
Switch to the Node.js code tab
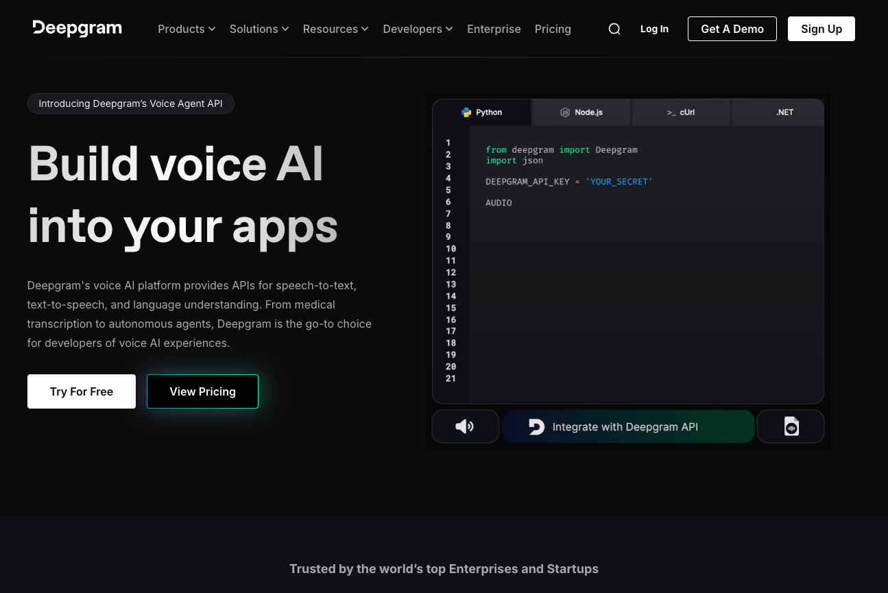pyautogui.click(x=581, y=112)
